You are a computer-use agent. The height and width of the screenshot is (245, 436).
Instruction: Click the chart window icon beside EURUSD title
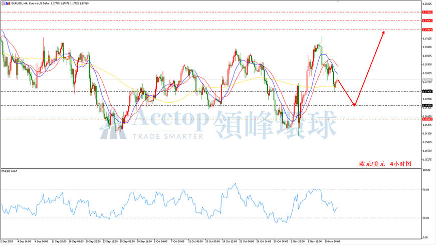coord(4,4)
